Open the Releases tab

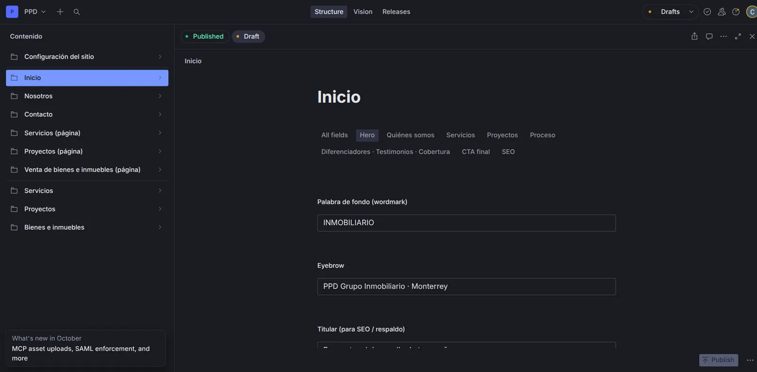(x=396, y=12)
